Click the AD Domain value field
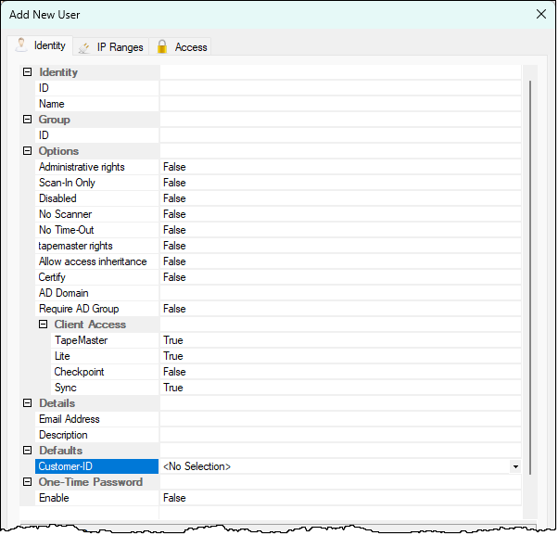 point(339,293)
